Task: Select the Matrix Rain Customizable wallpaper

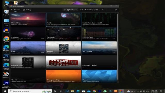Action: 99,20
